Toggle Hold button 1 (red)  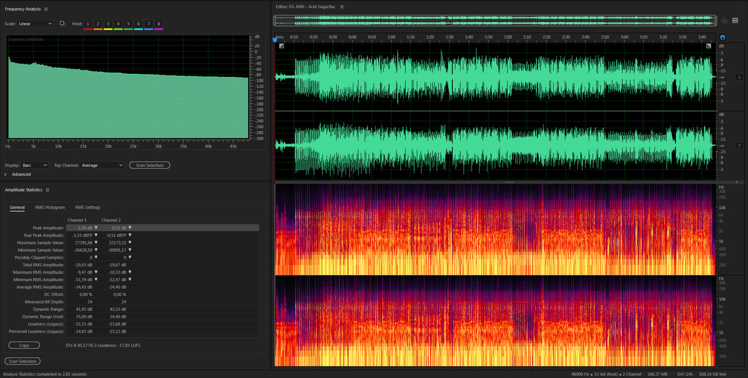(88, 24)
